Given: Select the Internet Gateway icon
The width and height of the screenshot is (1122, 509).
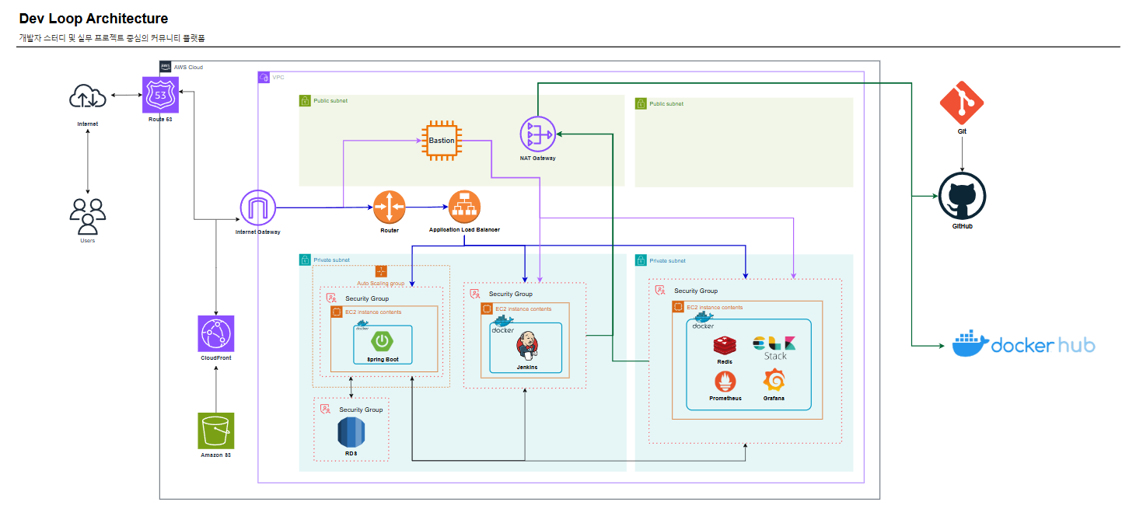Looking at the screenshot, I should point(258,207).
